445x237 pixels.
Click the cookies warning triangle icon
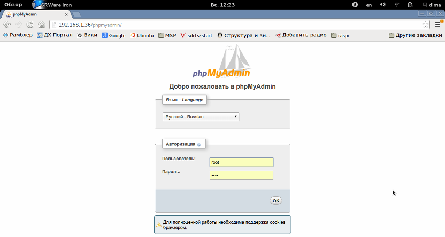[x=159, y=225]
